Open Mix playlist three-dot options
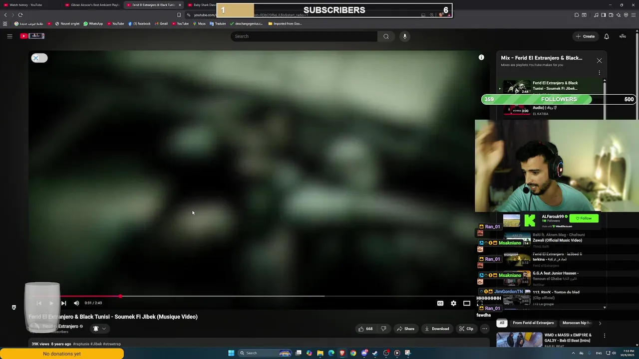Image resolution: width=639 pixels, height=359 pixels. tap(599, 73)
